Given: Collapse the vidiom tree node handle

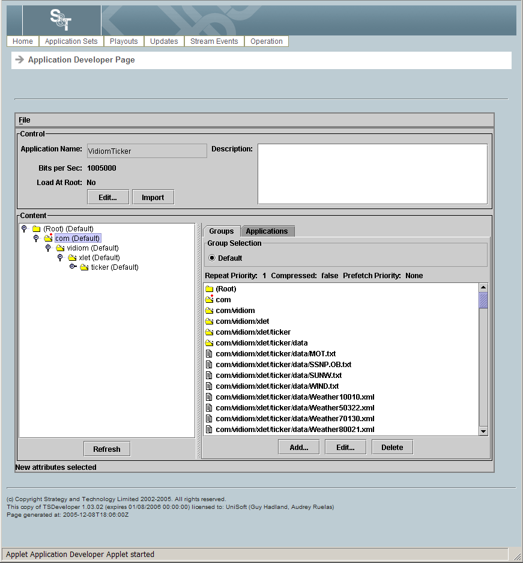Looking at the screenshot, I should tap(48, 248).
